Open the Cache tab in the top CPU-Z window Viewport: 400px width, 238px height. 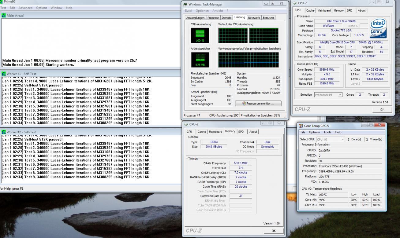pyautogui.click(x=310, y=10)
